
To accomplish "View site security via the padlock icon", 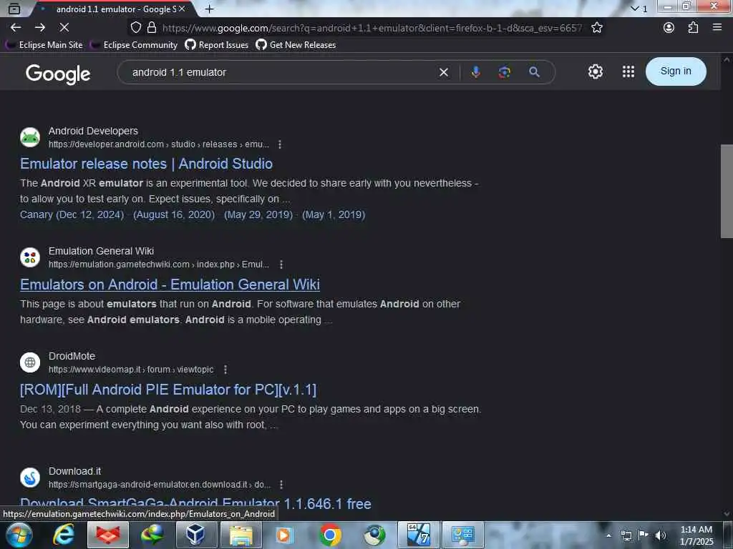I will (x=152, y=28).
